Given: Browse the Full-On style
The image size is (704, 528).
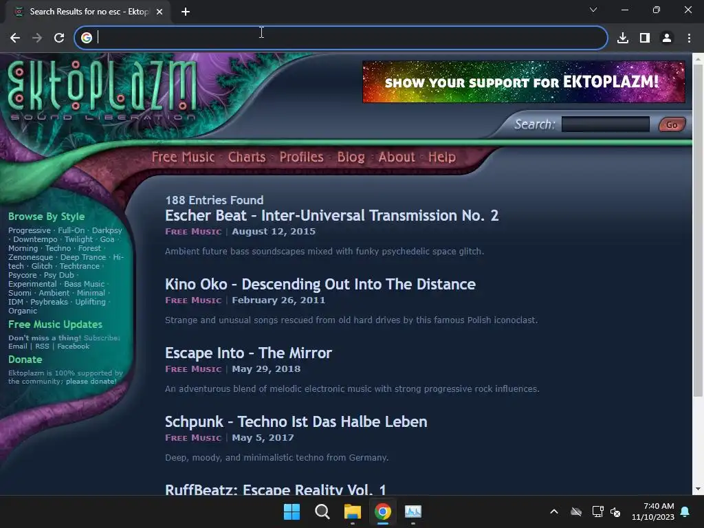Looking at the screenshot, I should click(71, 230).
